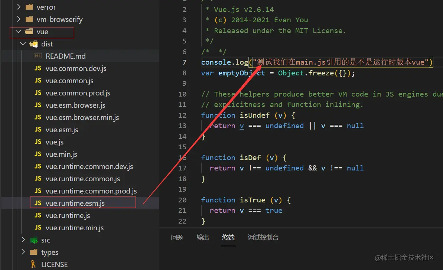Click line number 7 in the gutter

pos(184,62)
